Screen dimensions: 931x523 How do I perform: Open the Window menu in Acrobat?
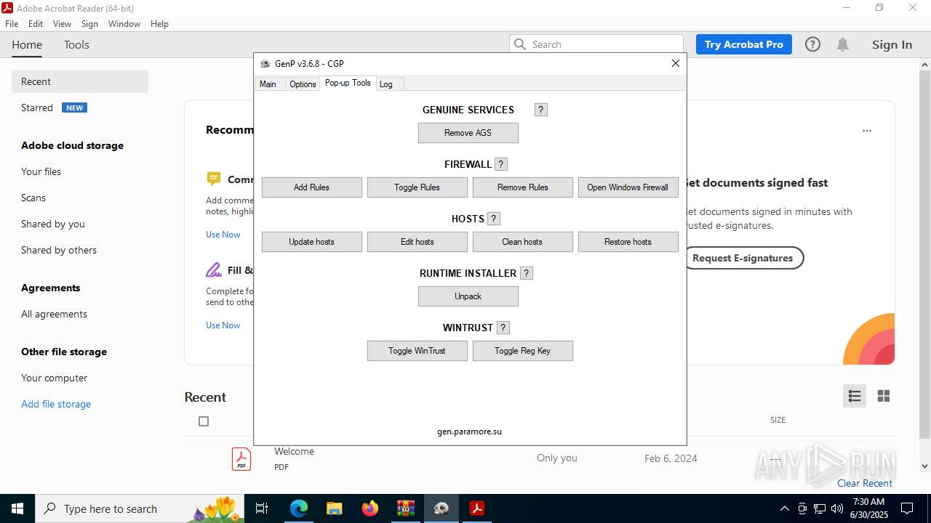[x=124, y=24]
